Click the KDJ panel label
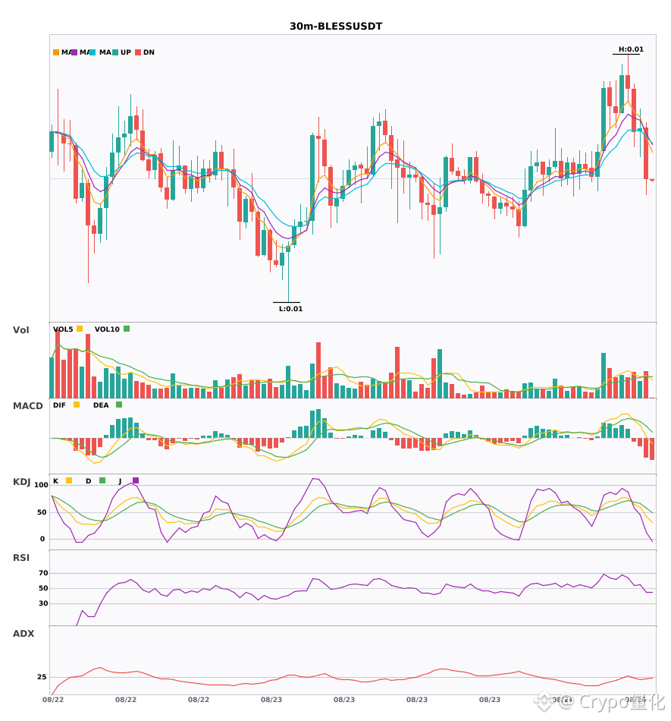 click(x=21, y=482)
